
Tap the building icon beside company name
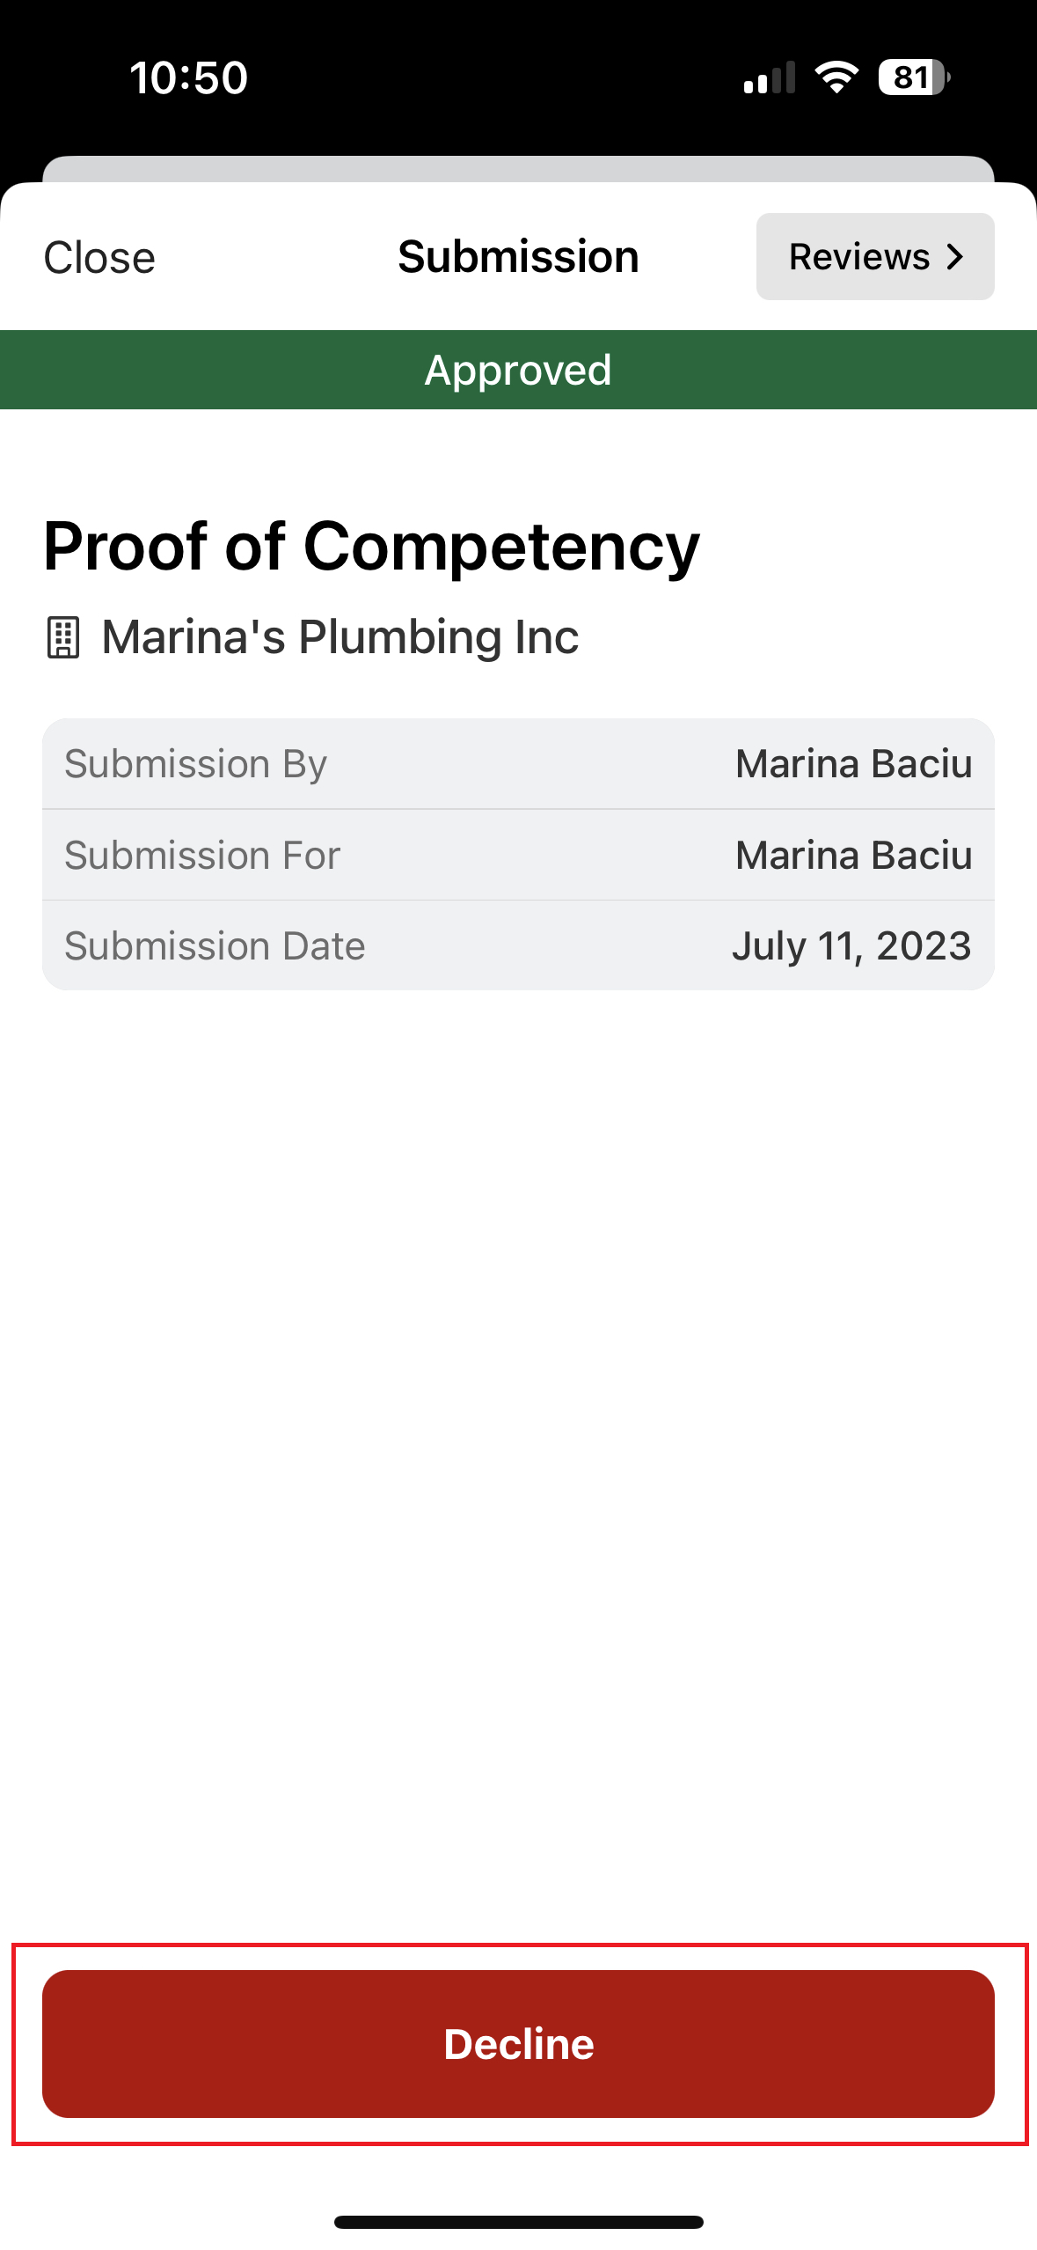click(63, 637)
